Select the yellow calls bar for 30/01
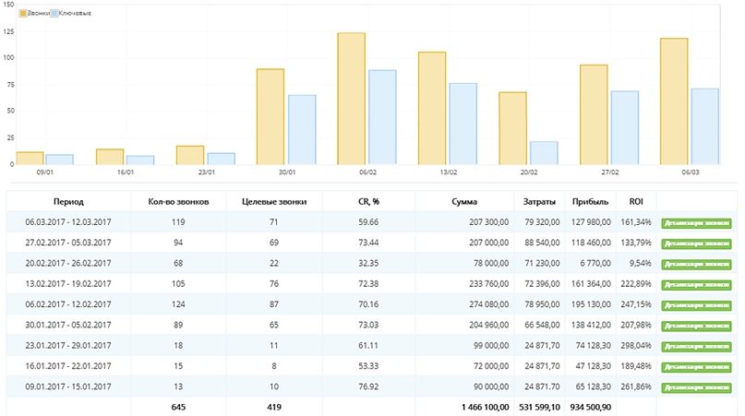This screenshot has height=416, width=745. (270, 117)
